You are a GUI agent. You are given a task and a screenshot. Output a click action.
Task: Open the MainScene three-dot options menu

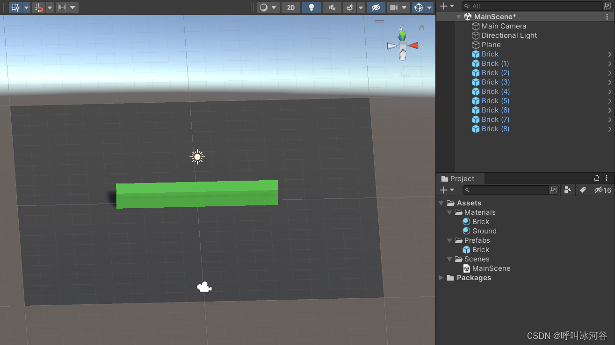tap(607, 17)
